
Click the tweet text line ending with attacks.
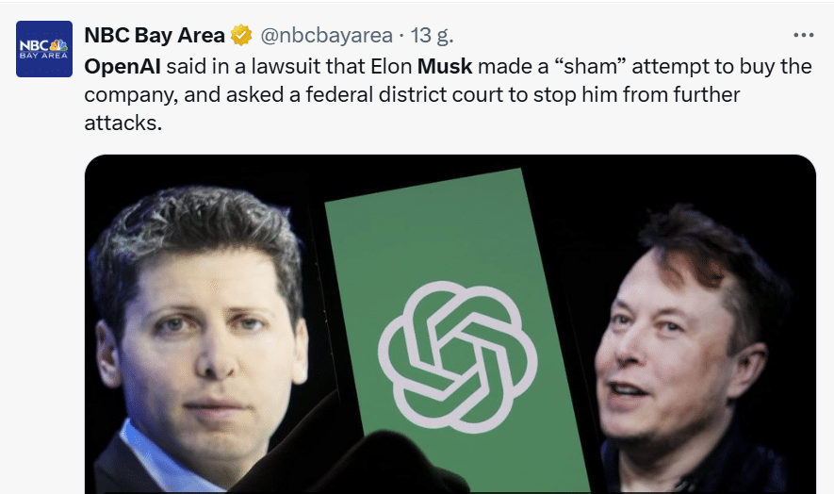point(123,123)
